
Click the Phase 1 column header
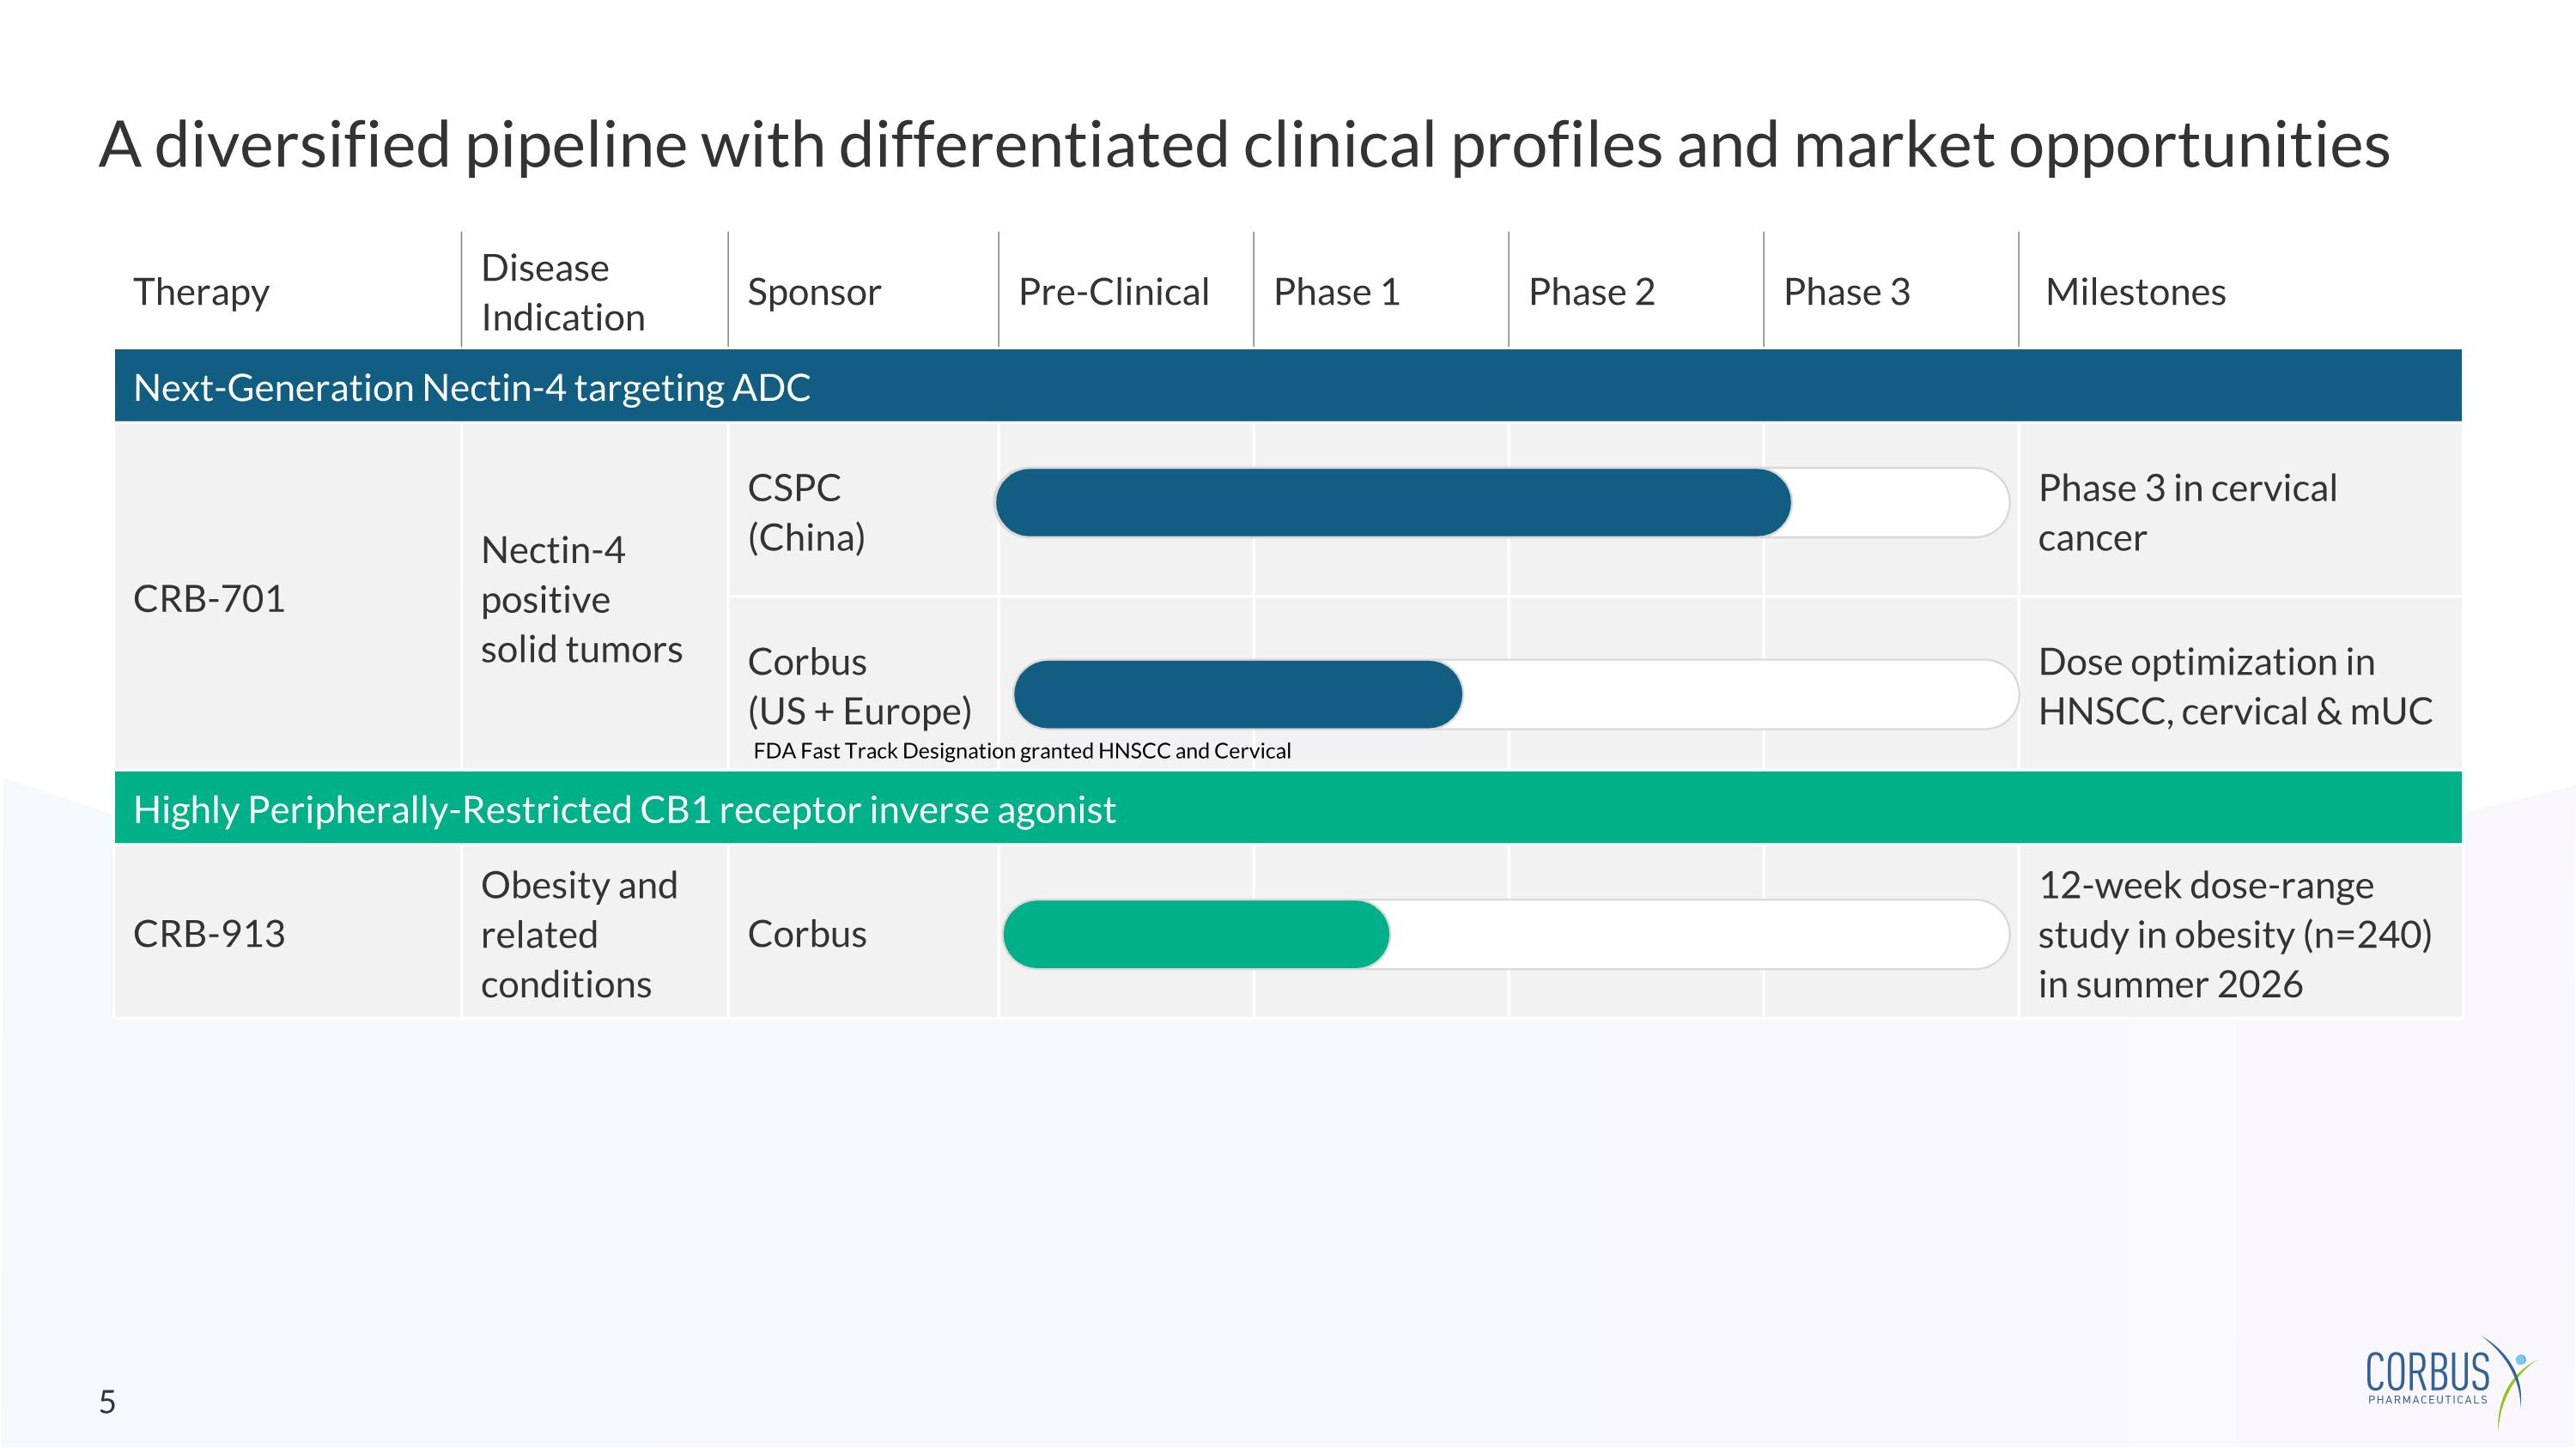1336,292
